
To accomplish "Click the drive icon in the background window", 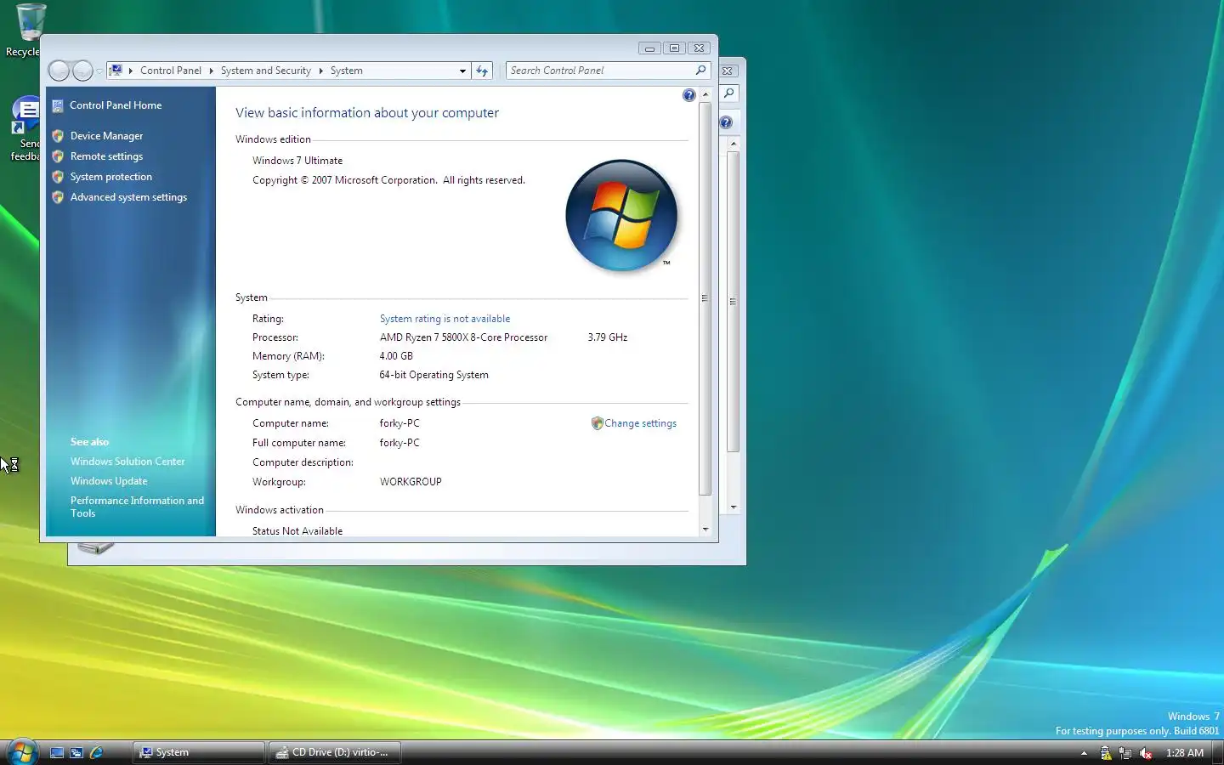I will click(95, 548).
